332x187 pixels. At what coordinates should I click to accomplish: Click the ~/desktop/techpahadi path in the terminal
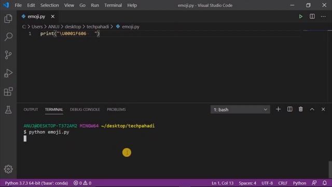128,126
